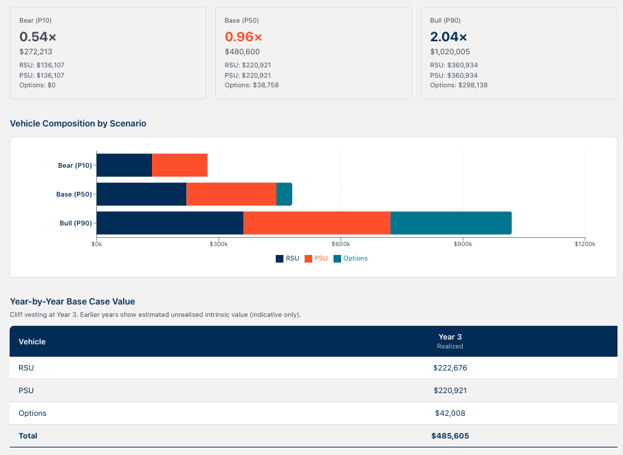Click the $220,921 PSU table value
This screenshot has width=623, height=455.
click(450, 390)
